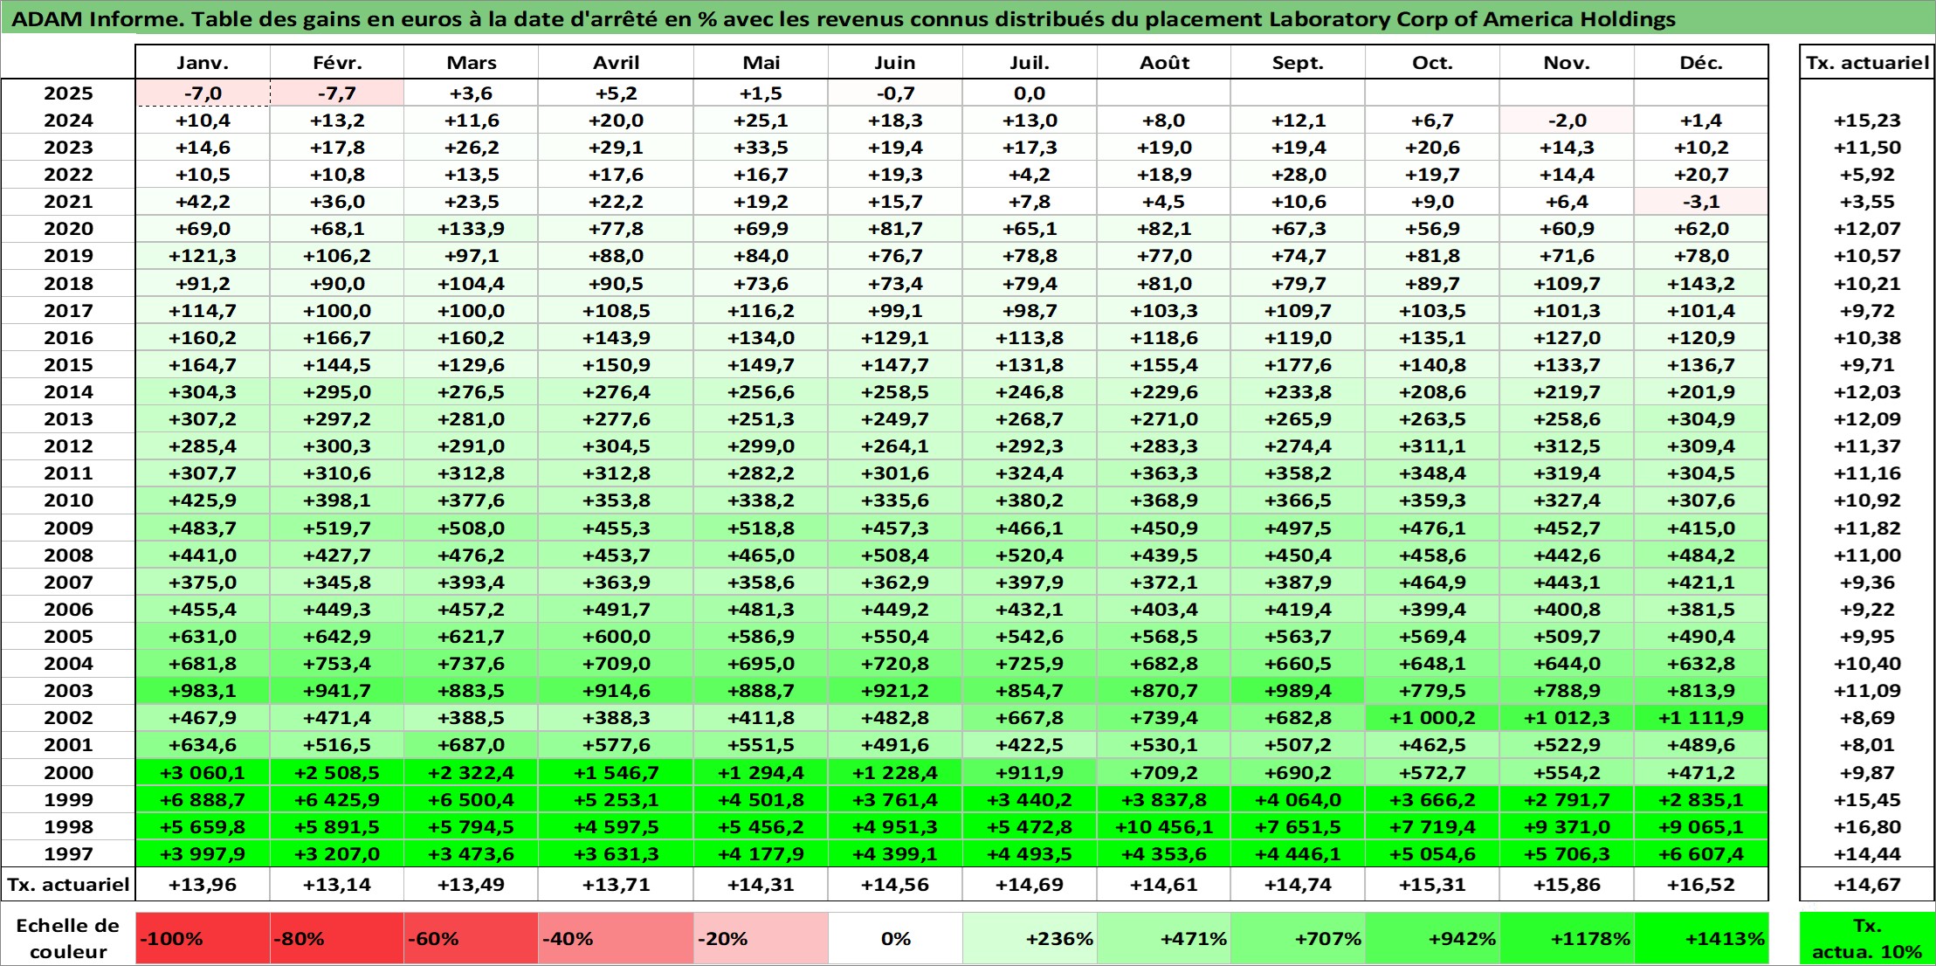Click the Tx. actuariel column header
This screenshot has width=1936, height=966.
pos(1867,63)
